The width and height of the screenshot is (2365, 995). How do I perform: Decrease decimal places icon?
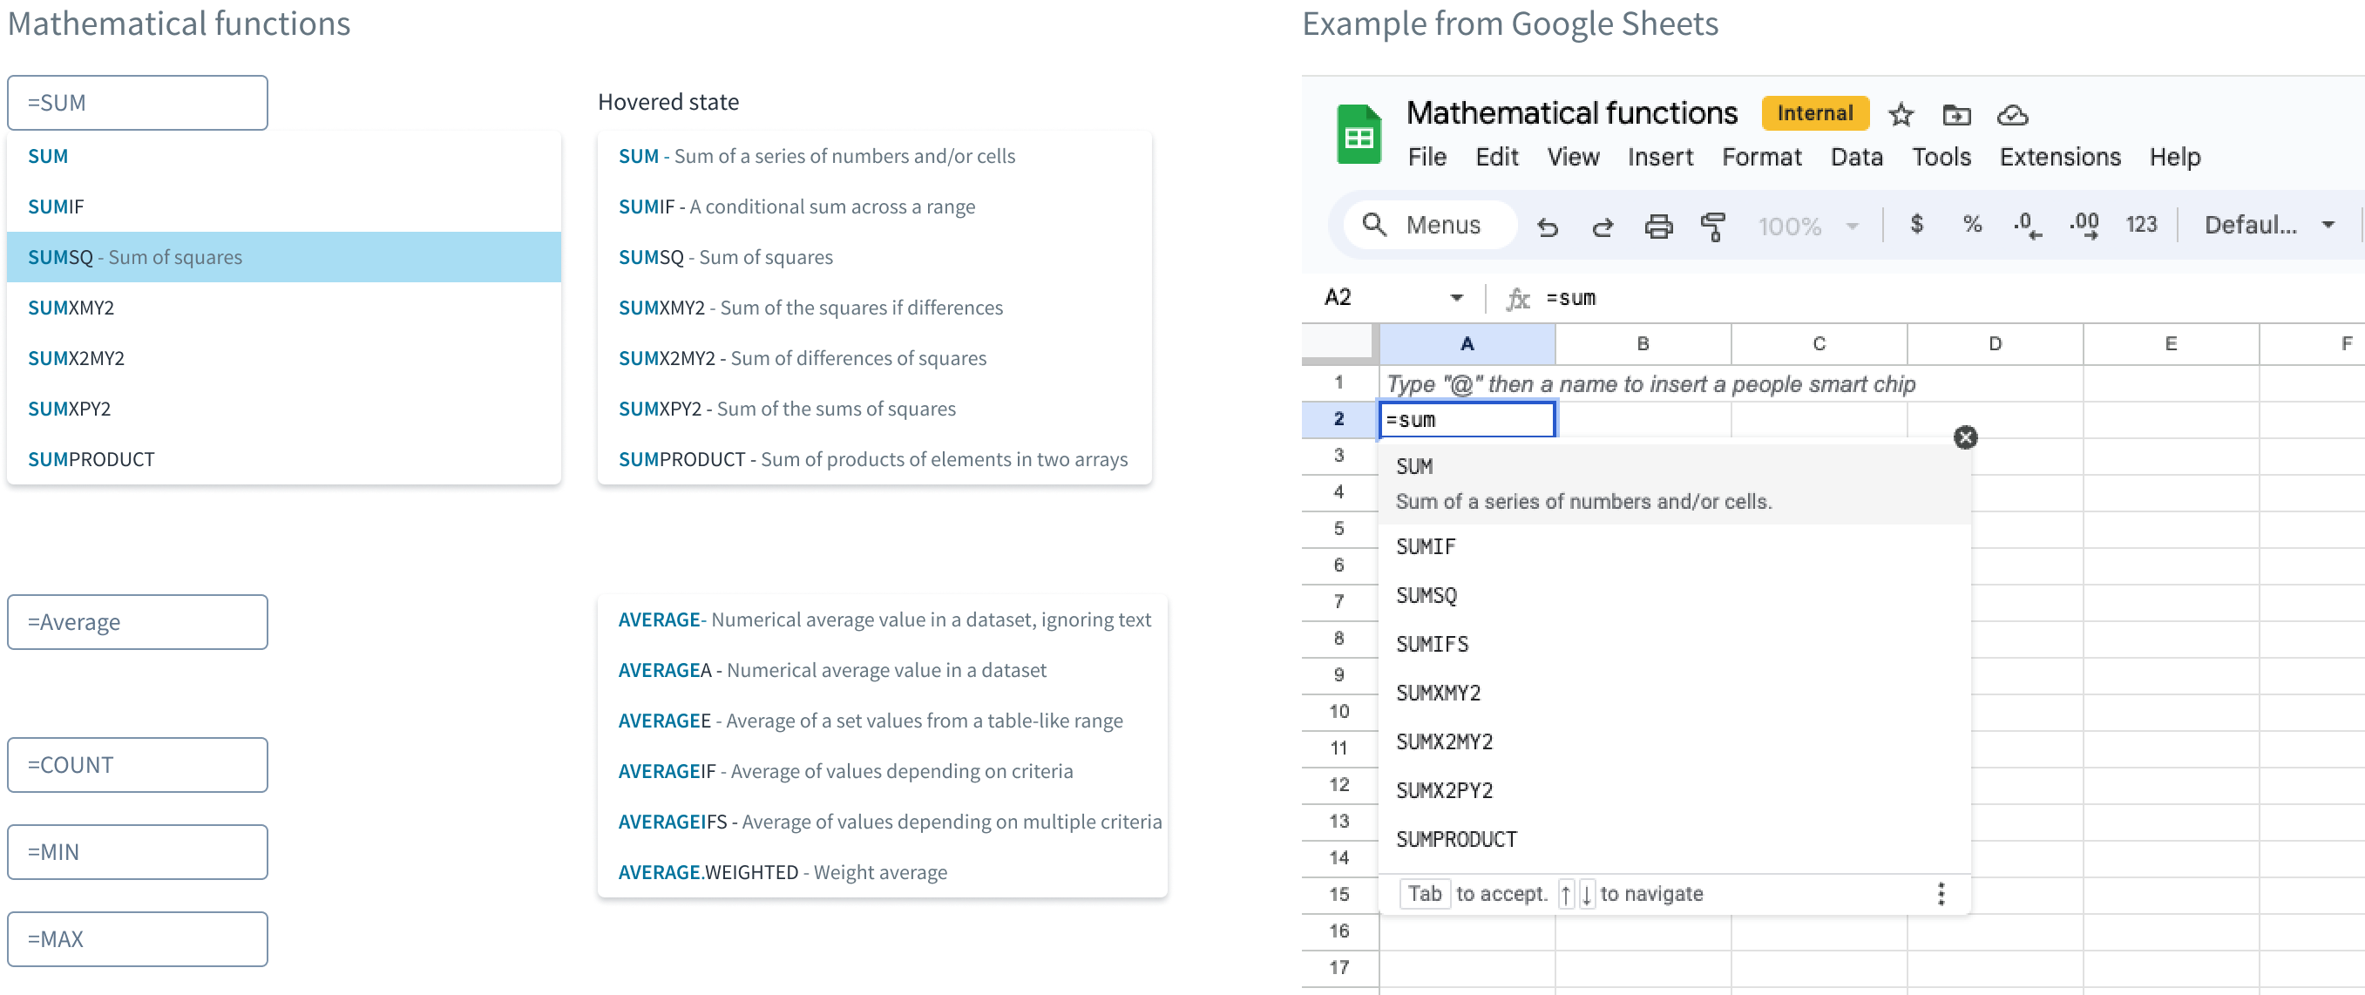point(2027,226)
